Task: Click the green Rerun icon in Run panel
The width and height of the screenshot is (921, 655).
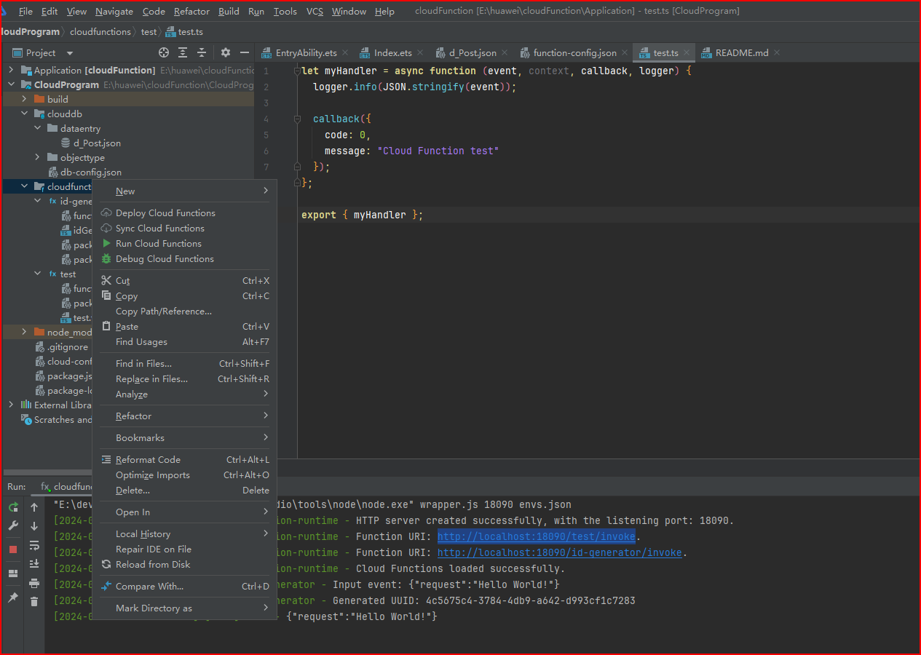Action: coord(13,507)
